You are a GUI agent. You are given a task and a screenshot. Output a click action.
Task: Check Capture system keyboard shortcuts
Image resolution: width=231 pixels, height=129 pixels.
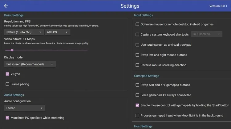click(x=137, y=34)
